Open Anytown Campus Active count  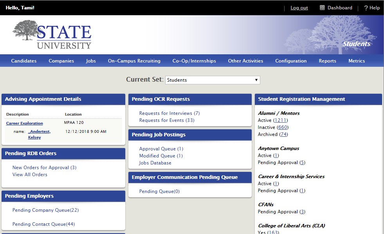pyautogui.click(x=276, y=155)
